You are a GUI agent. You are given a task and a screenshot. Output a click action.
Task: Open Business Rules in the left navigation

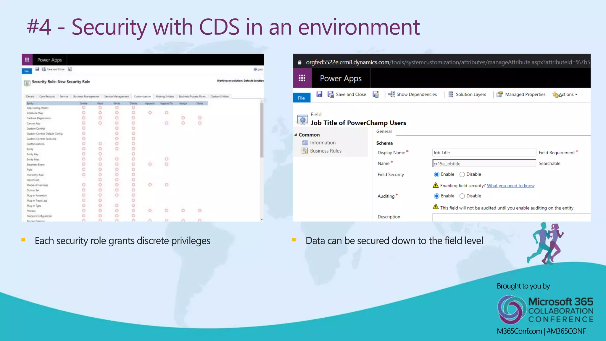[325, 151]
